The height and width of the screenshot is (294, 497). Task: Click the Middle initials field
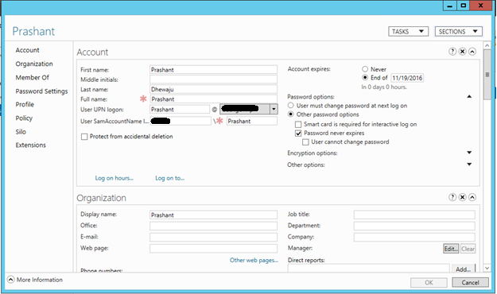pos(213,79)
